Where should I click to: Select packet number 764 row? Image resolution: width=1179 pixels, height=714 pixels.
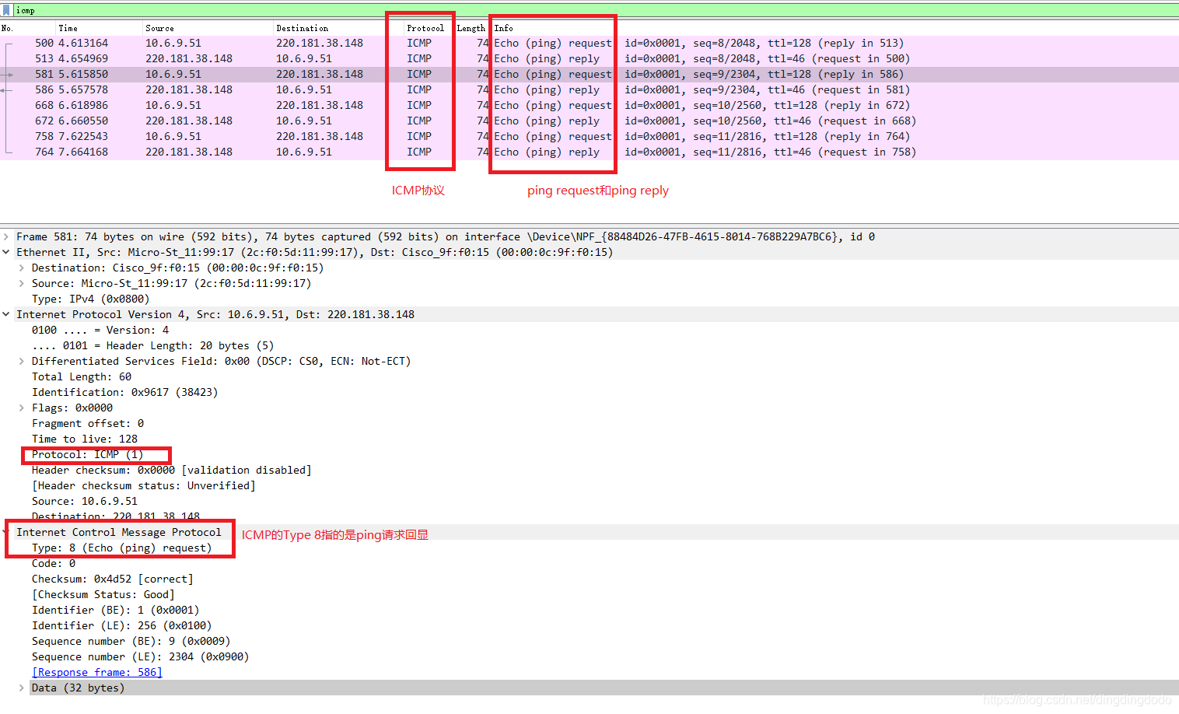(589, 152)
